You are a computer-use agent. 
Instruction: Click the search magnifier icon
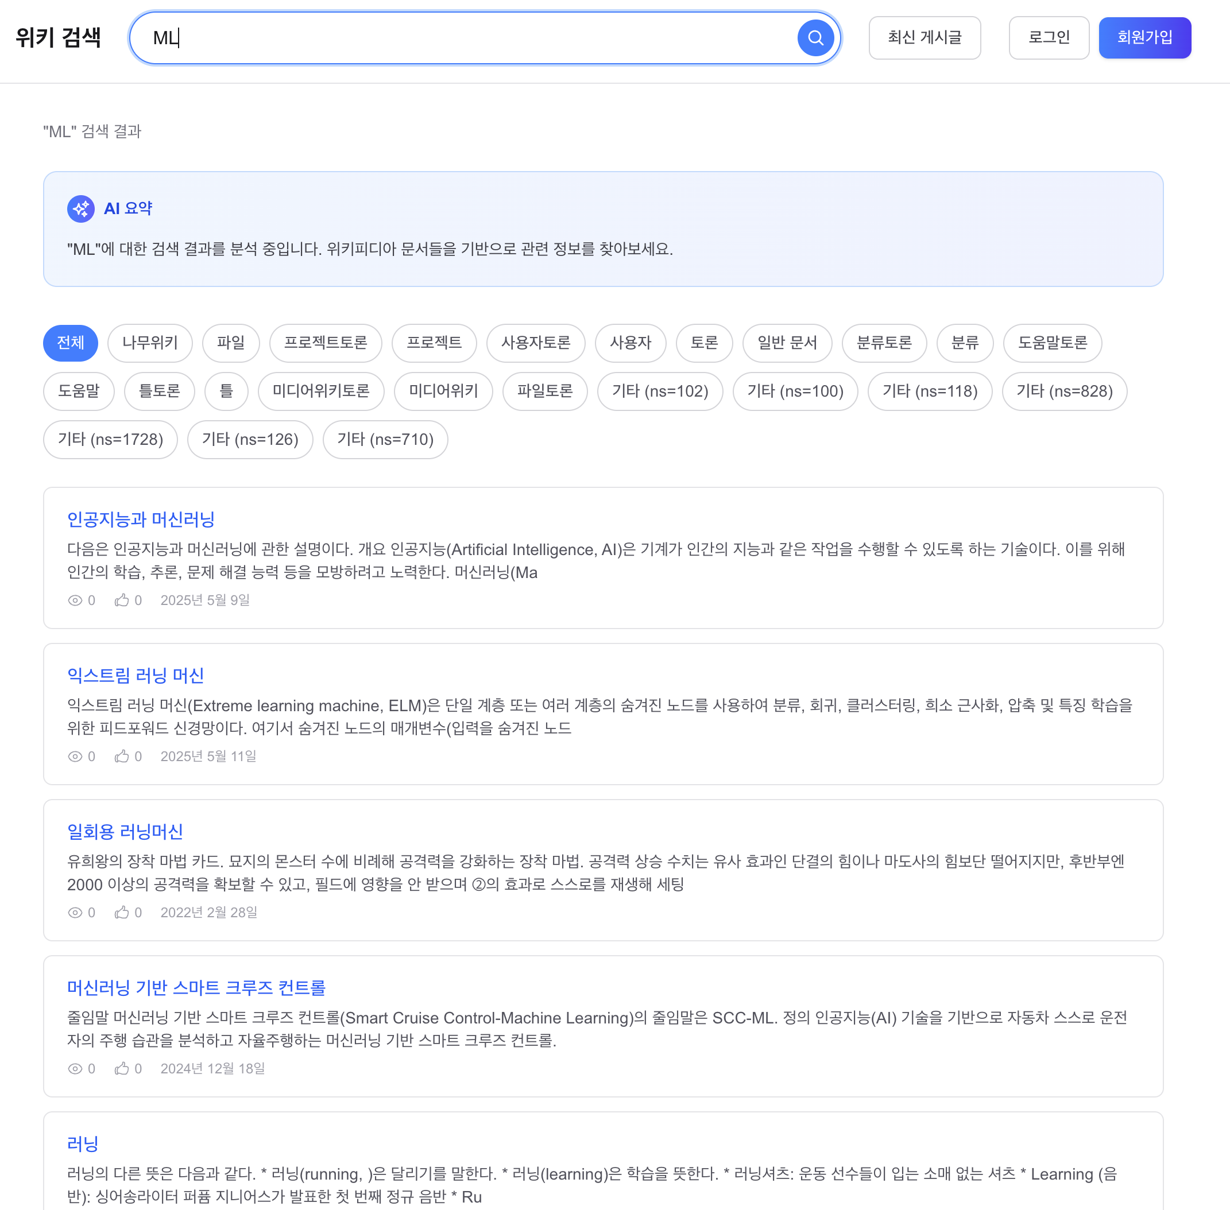click(815, 37)
